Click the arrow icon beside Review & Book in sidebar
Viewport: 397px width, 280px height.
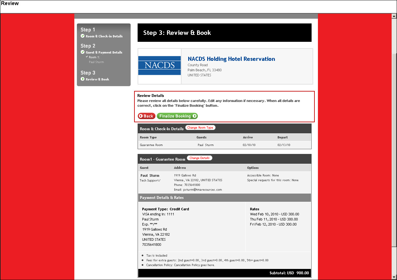coord(83,79)
